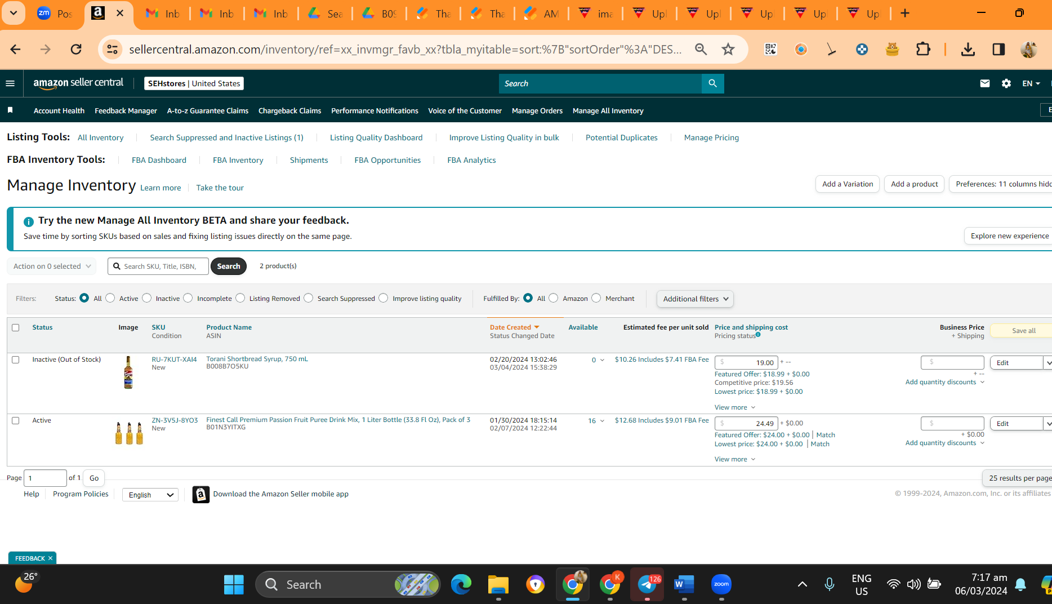Open the Listing Quality Dashboard tool
Image resolution: width=1052 pixels, height=604 pixels.
coord(376,137)
